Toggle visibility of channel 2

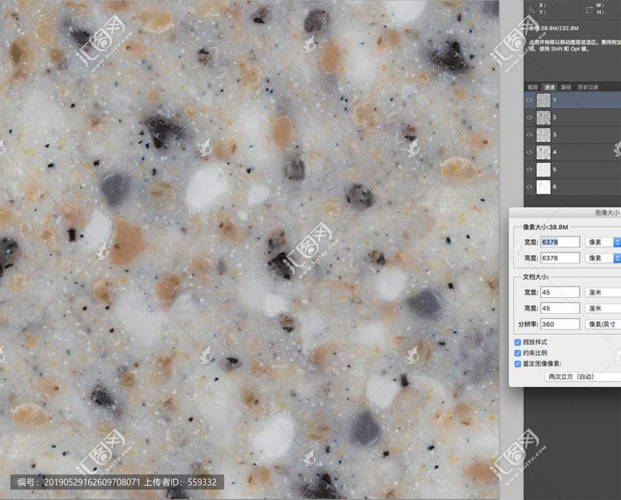[x=529, y=117]
